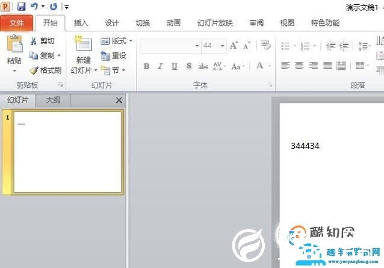Customize the Quick Access Toolbar dropdown
Image resolution: width=384 pixels, height=268 pixels.
(66, 7)
